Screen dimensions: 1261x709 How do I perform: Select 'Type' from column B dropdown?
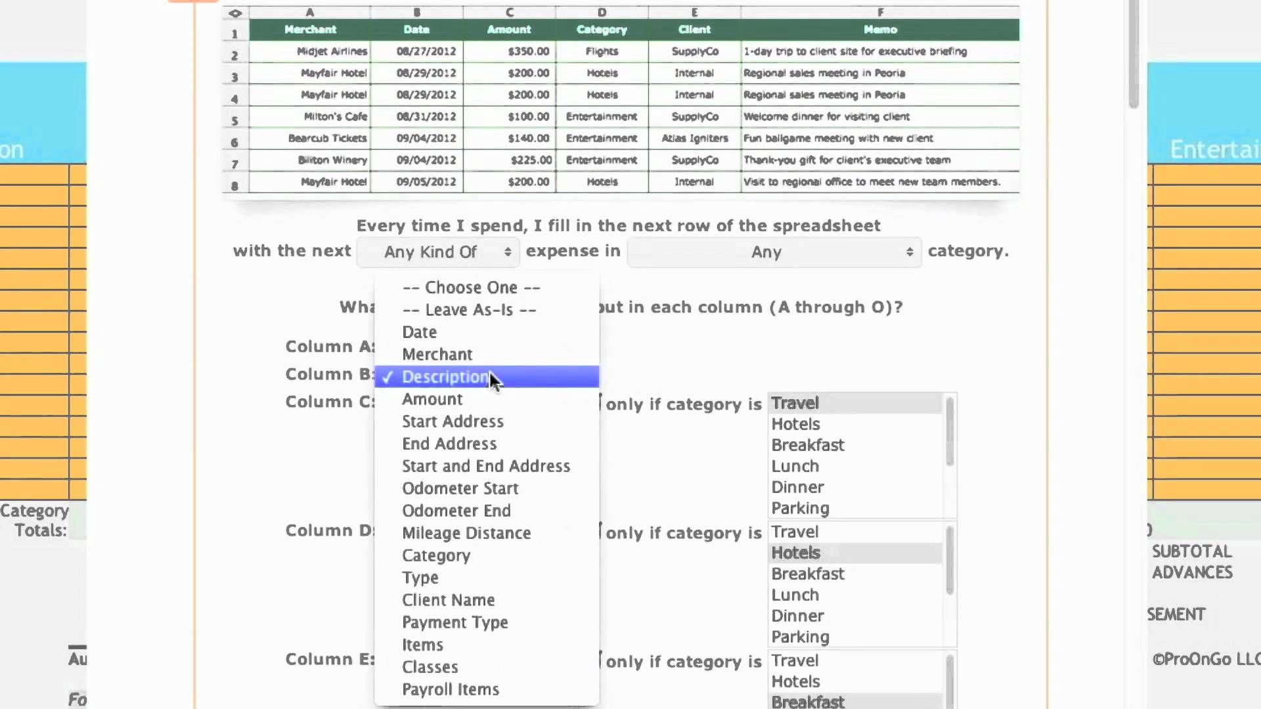[x=421, y=576]
